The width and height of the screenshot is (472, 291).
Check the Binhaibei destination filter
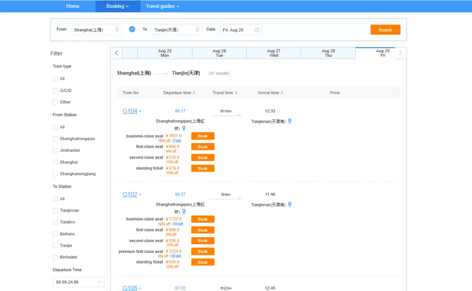coord(55,257)
